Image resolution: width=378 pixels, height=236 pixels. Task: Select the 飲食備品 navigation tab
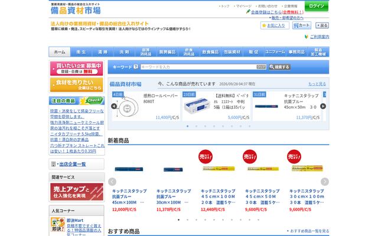tap(210, 52)
